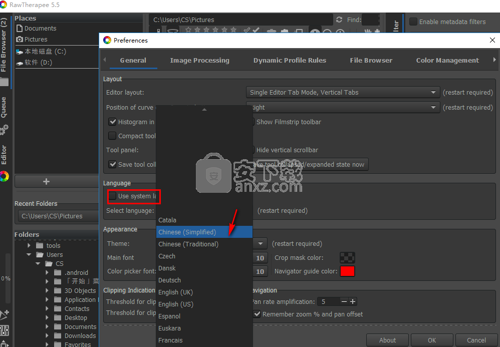The width and height of the screenshot is (500, 347).
Task: Click the Documents file icon in Places
Action: [20, 29]
